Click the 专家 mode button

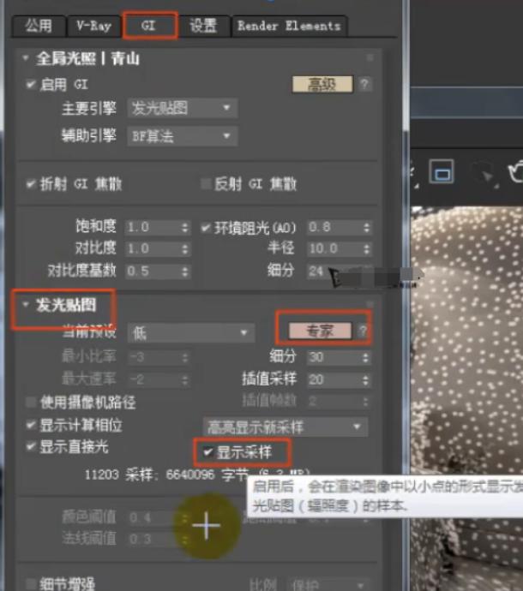point(319,331)
